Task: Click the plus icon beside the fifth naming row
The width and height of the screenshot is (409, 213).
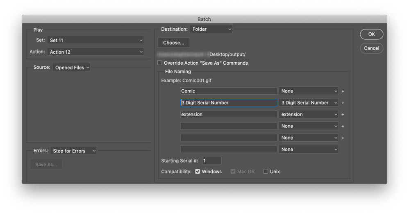Action: 343,138
